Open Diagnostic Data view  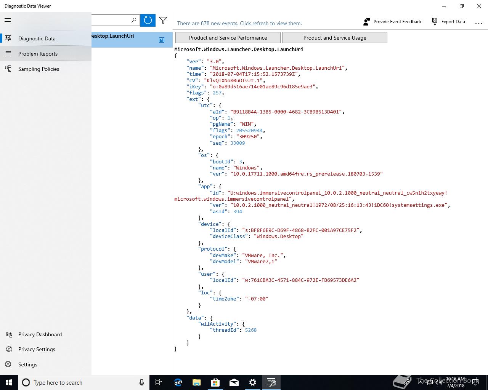(x=46, y=38)
